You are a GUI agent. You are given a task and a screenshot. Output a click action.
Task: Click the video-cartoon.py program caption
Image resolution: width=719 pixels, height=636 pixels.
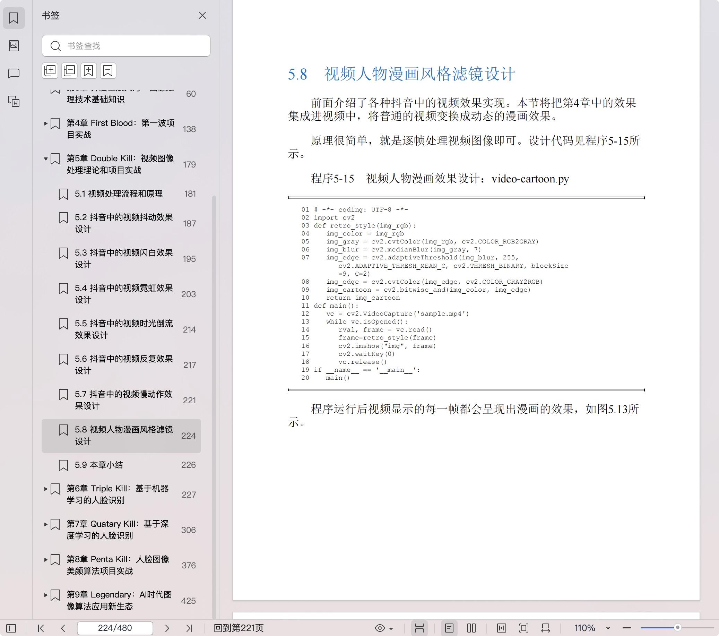[440, 179]
